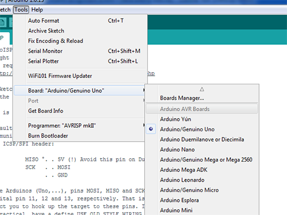
Task: Select Auto Format menu entry
Action: pyautogui.click(x=79, y=21)
